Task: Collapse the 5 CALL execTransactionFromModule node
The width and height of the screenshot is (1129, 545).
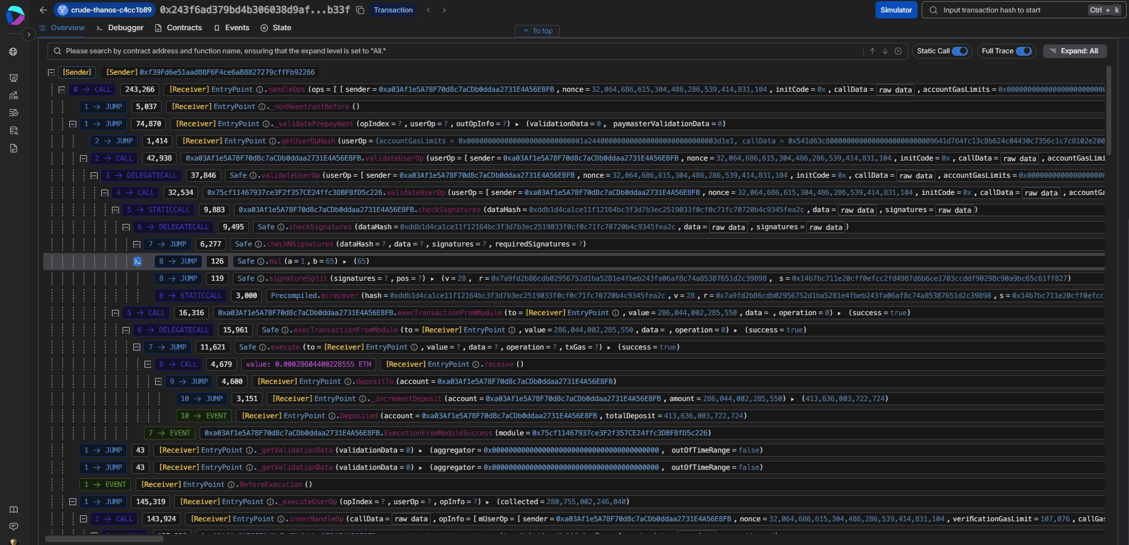Action: [116, 313]
